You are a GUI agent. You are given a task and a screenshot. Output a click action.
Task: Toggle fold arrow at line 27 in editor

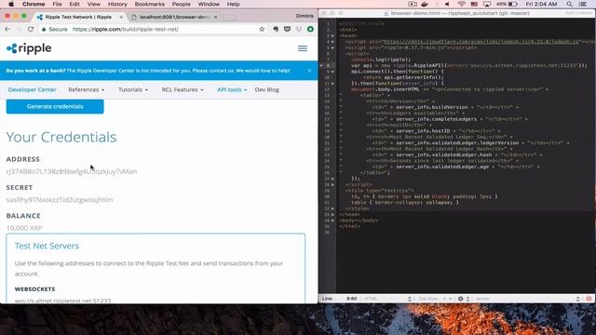pos(332,179)
